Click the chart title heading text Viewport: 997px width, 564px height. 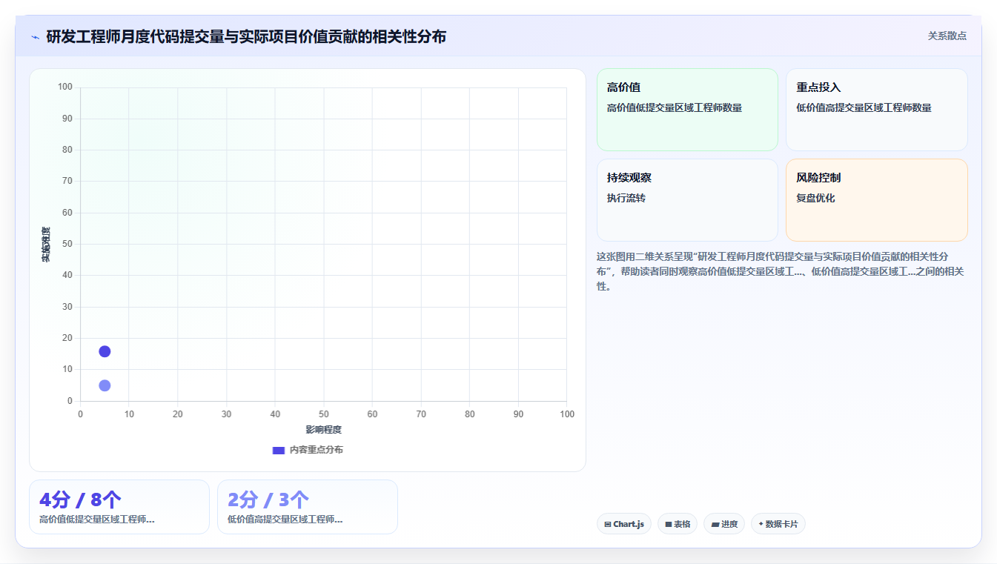pos(246,36)
